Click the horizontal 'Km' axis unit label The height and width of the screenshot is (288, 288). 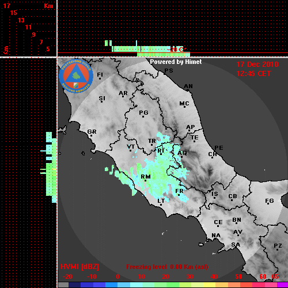pos(48,6)
